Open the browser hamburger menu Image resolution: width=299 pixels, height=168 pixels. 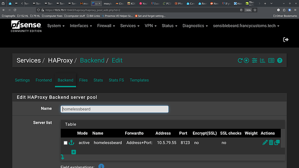(295, 10)
